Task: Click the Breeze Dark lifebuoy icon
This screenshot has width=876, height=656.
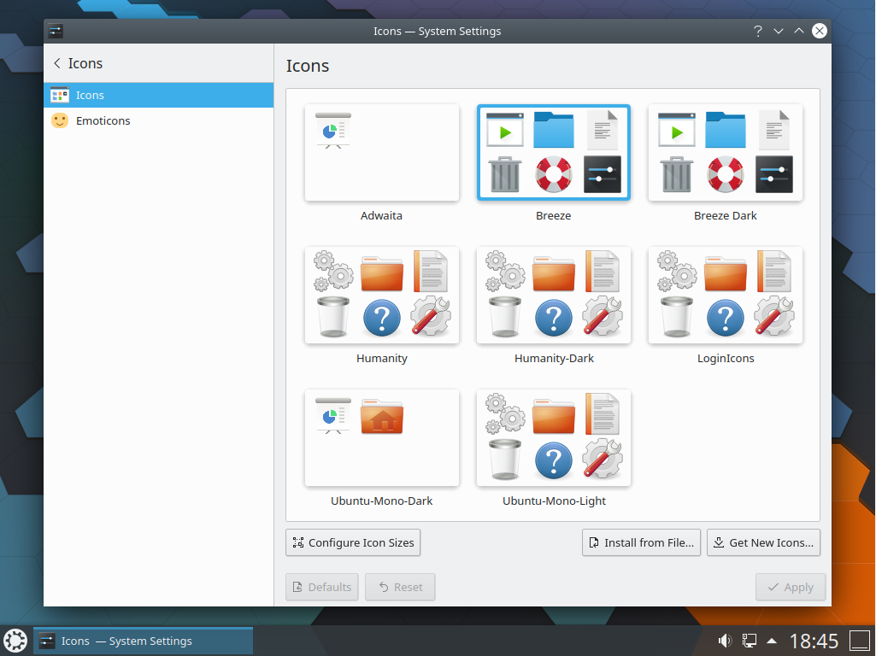Action: [x=726, y=174]
